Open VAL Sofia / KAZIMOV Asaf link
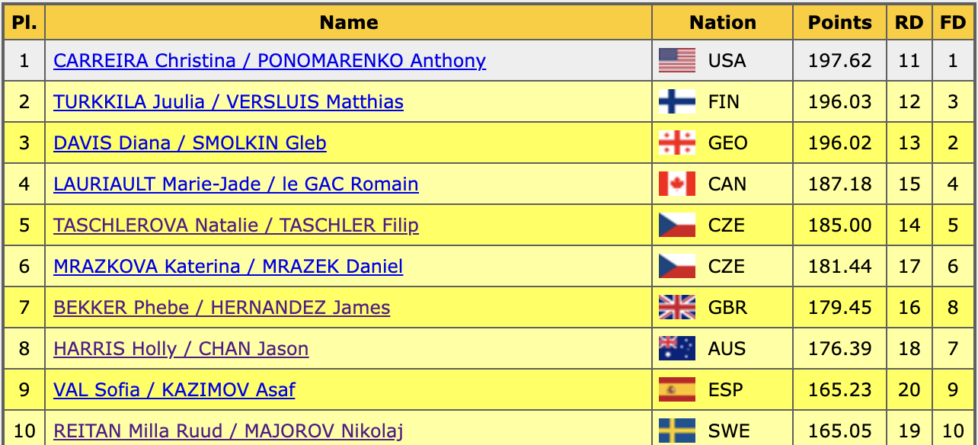The width and height of the screenshot is (978, 445). point(174,390)
